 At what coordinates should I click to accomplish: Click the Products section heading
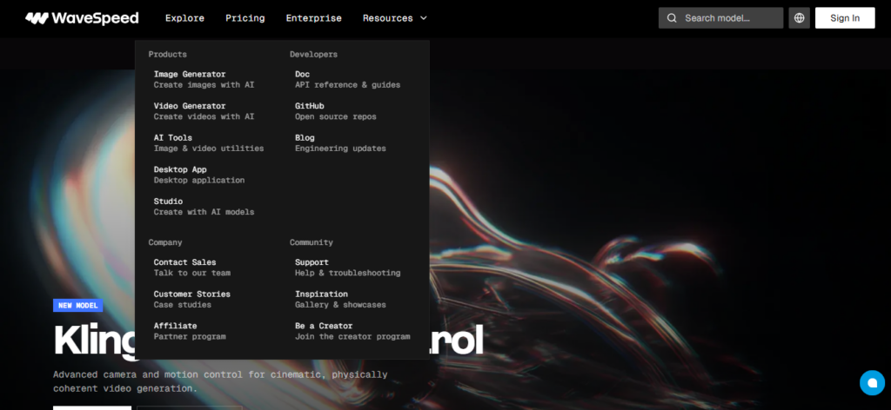point(168,55)
